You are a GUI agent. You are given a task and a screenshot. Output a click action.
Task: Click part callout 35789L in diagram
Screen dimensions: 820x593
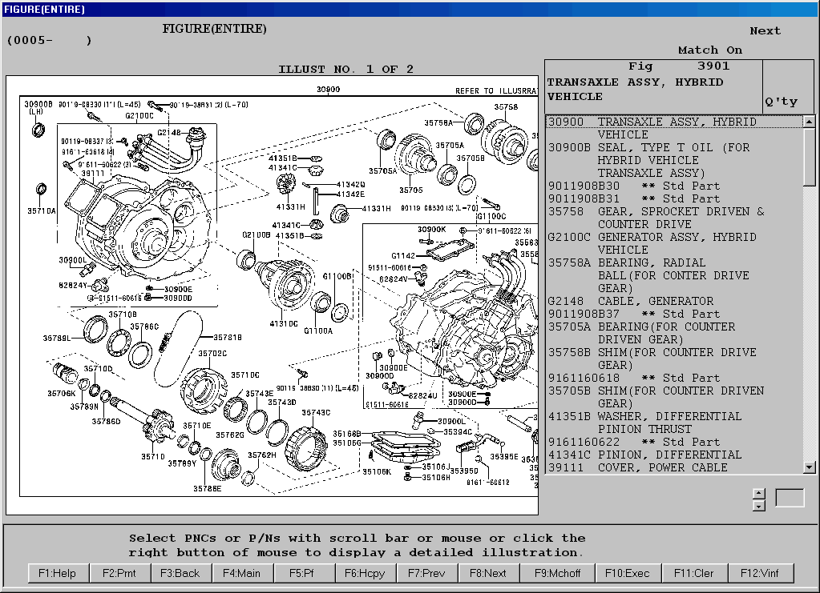point(56,339)
